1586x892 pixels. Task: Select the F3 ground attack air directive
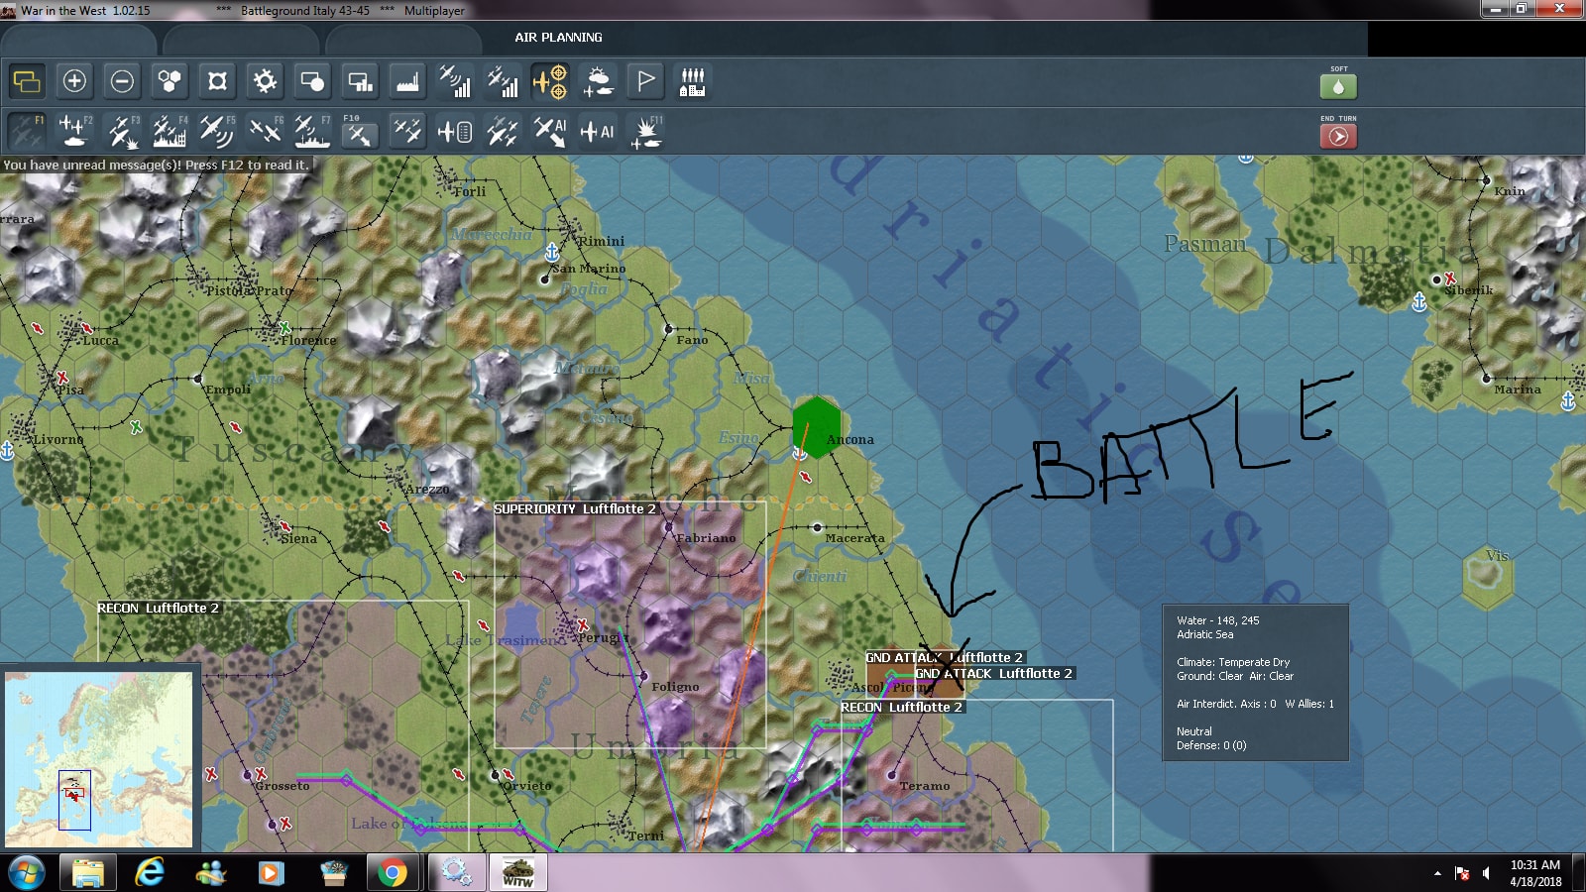coord(122,131)
